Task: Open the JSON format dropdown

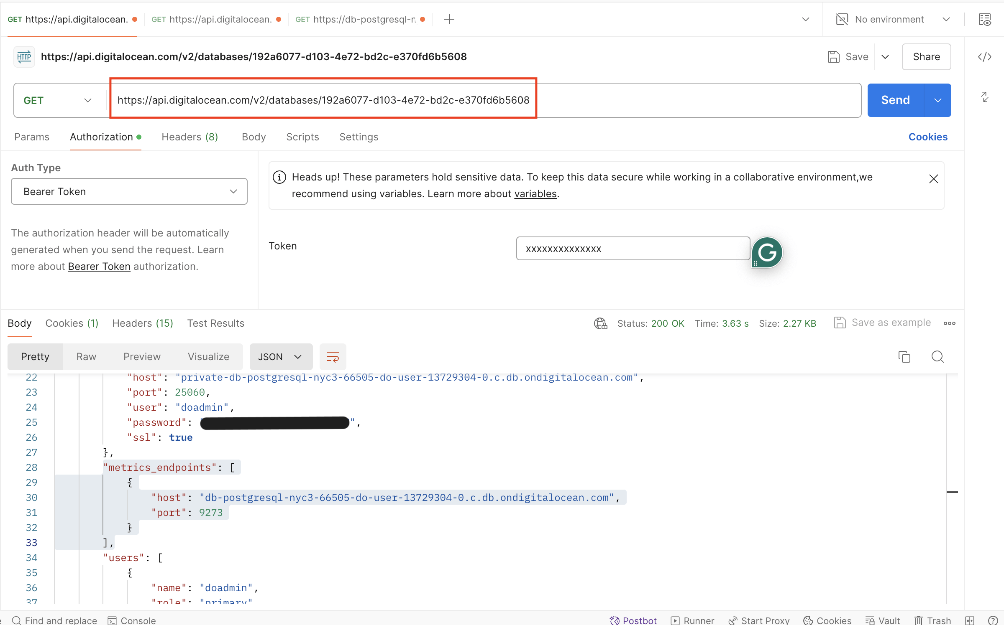Action: click(281, 357)
